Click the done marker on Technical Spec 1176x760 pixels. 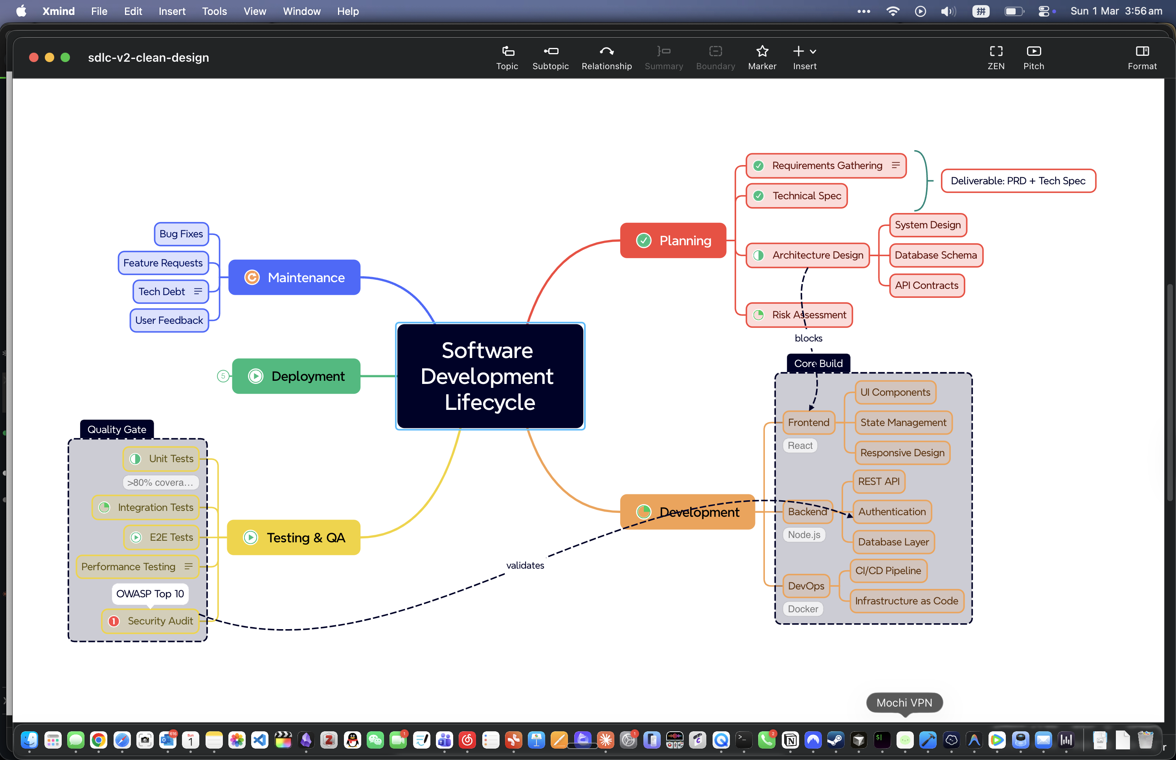tap(759, 196)
